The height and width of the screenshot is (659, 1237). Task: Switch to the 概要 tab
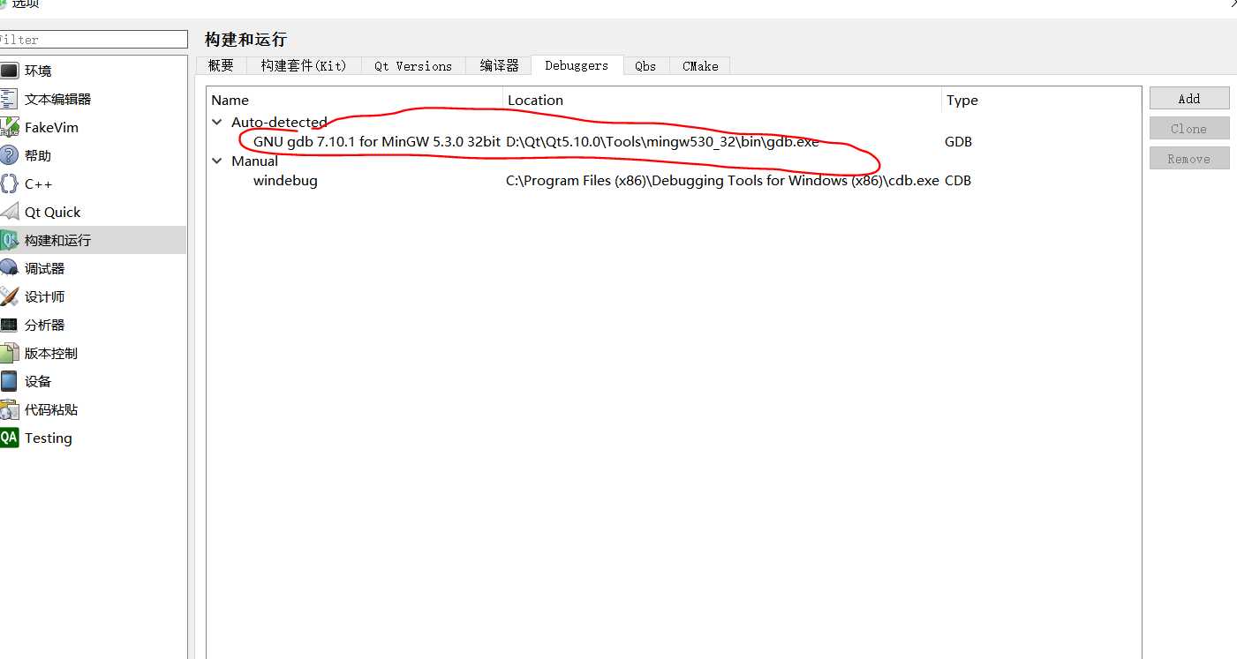point(221,65)
